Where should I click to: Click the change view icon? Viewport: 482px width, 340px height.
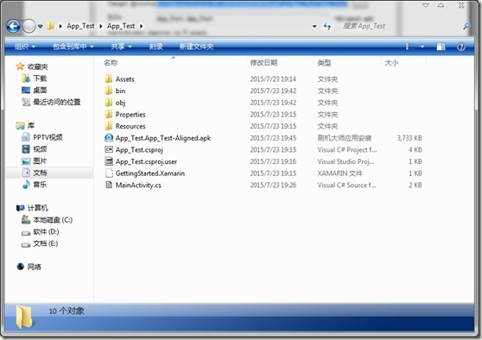409,47
